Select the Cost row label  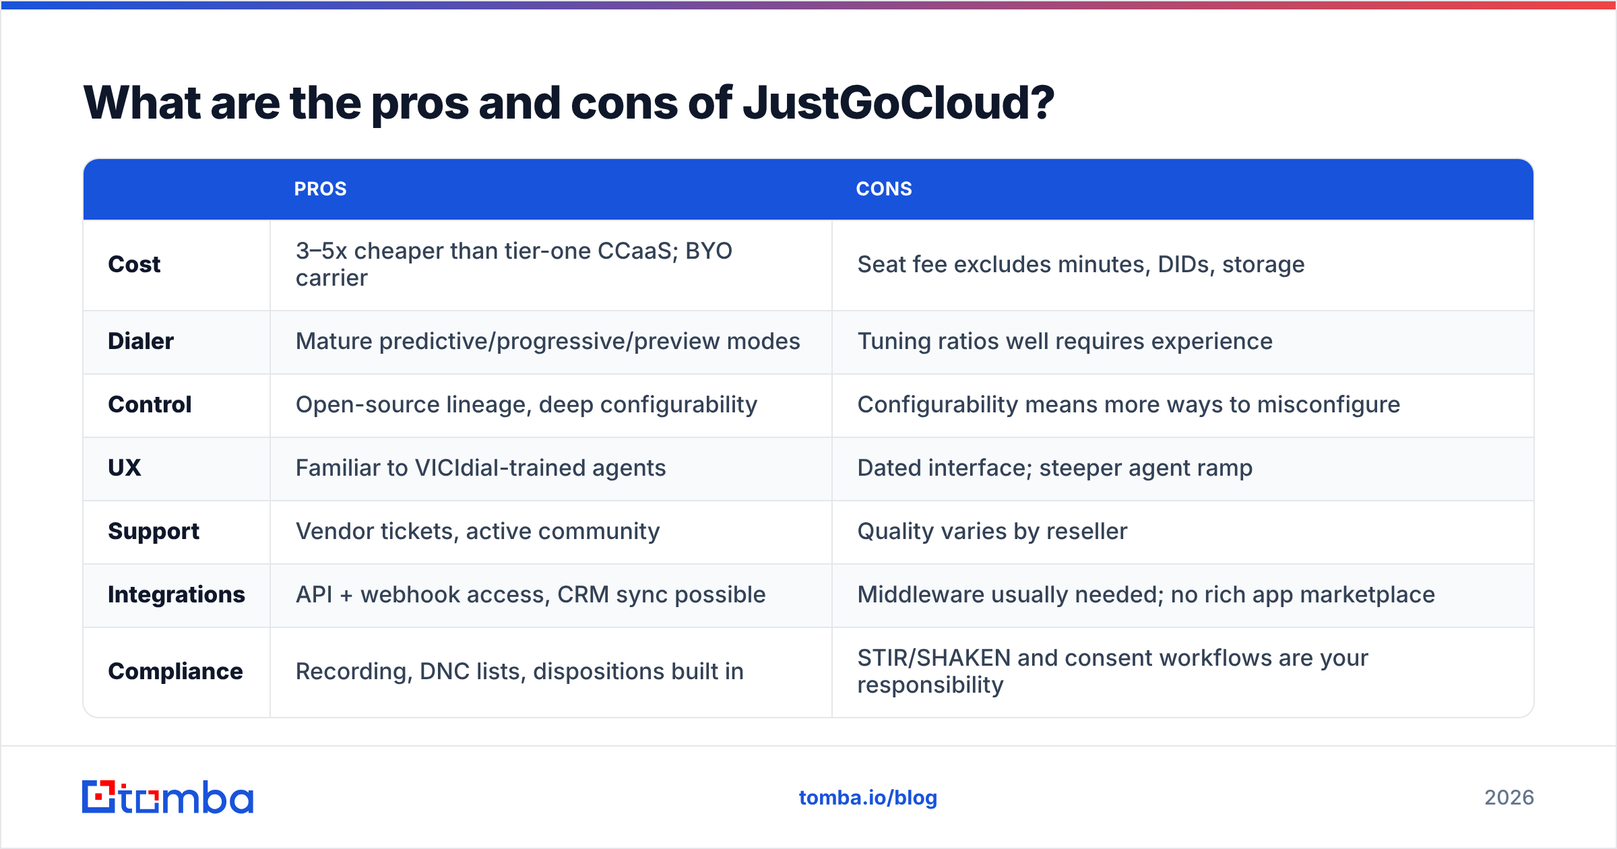[x=134, y=264]
